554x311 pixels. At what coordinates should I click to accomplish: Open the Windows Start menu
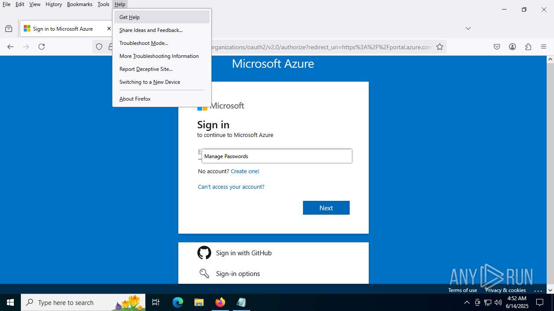(x=10, y=302)
